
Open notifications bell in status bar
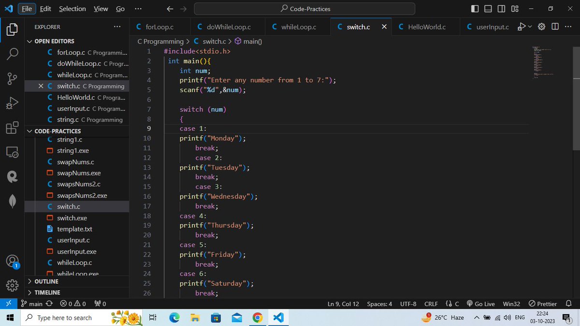568,304
